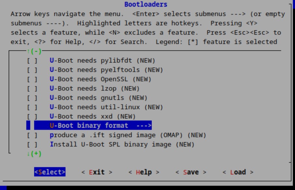Select the Install U-Boot SPL binary image label
The height and width of the screenshot is (190, 295).
(x=122, y=144)
